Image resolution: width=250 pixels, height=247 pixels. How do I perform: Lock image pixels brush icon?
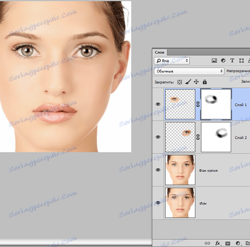click(188, 82)
